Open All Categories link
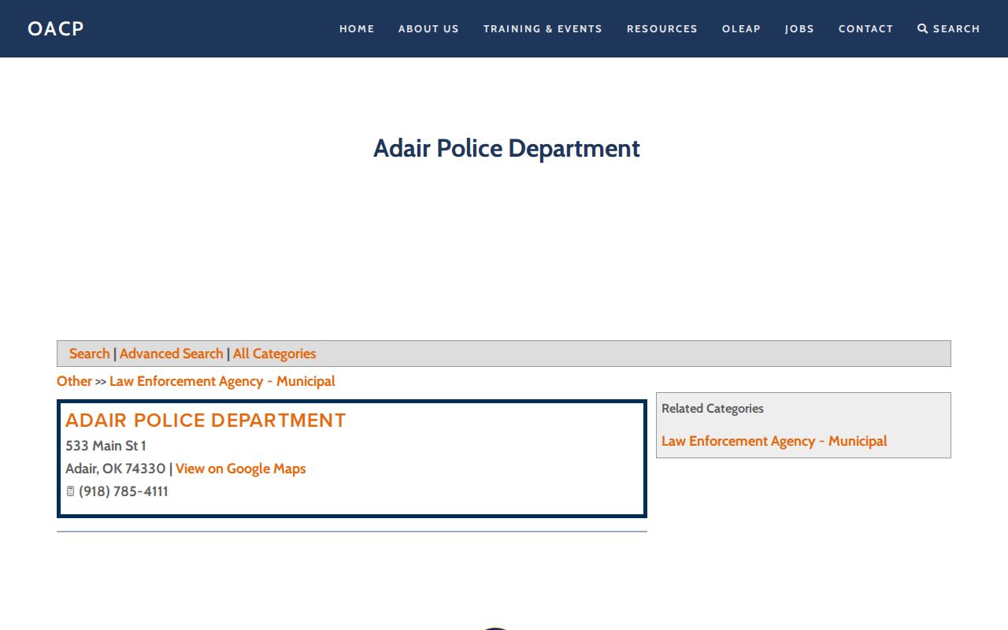 pos(274,354)
